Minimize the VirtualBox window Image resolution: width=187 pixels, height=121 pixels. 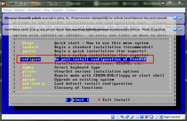pos(163,3)
